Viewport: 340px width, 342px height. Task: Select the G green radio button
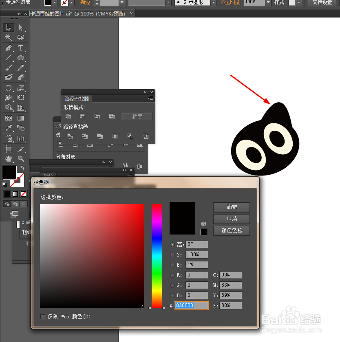(172, 285)
